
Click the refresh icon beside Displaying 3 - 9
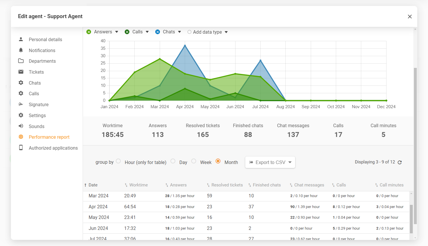click(399, 162)
